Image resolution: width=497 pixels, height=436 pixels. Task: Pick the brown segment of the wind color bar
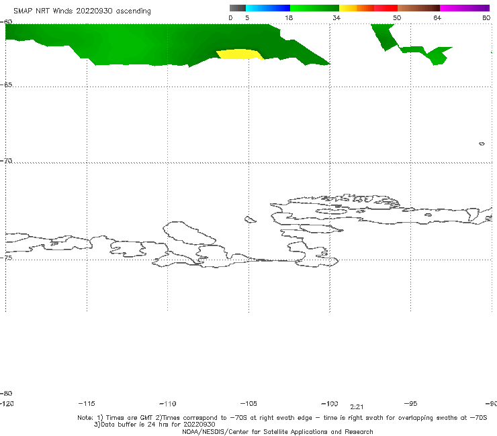[418, 8]
